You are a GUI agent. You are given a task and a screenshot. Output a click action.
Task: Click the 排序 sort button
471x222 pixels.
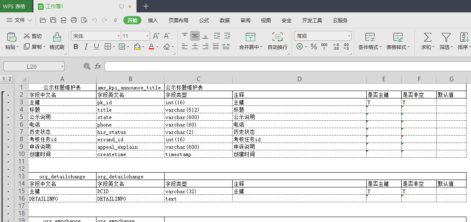point(464,42)
